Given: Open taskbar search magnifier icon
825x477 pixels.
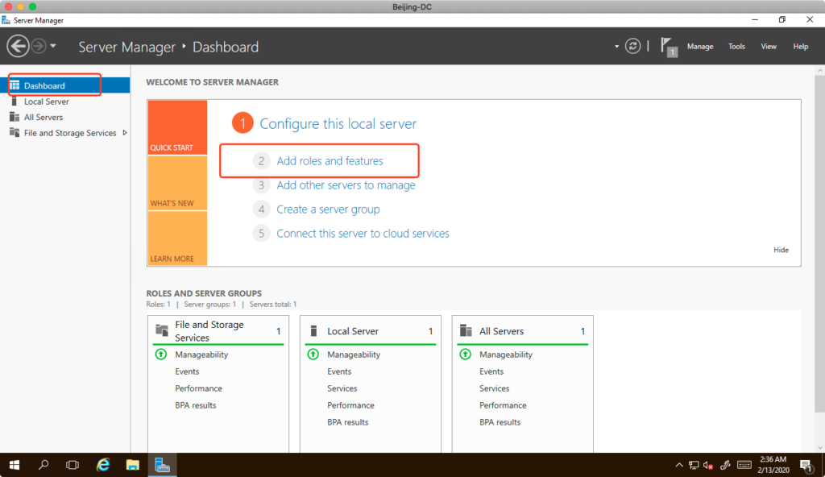Looking at the screenshot, I should click(44, 465).
